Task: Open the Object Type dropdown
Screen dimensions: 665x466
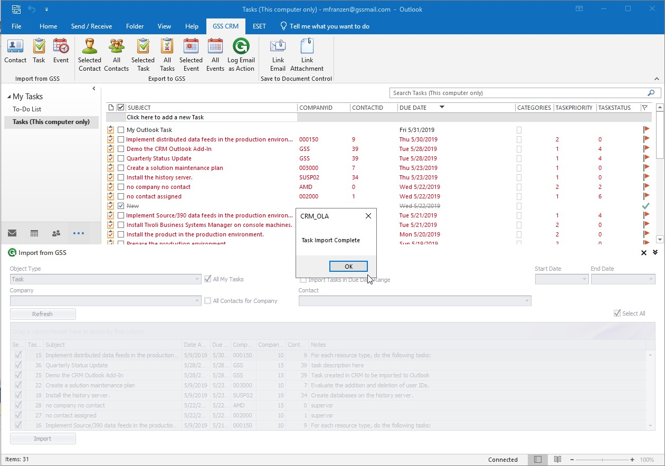Action: (197, 279)
